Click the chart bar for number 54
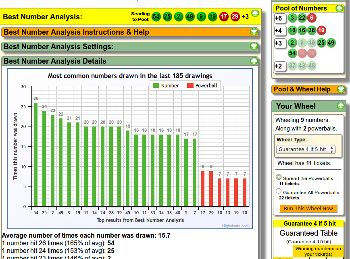This screenshot has width=350, height=259. [36, 154]
